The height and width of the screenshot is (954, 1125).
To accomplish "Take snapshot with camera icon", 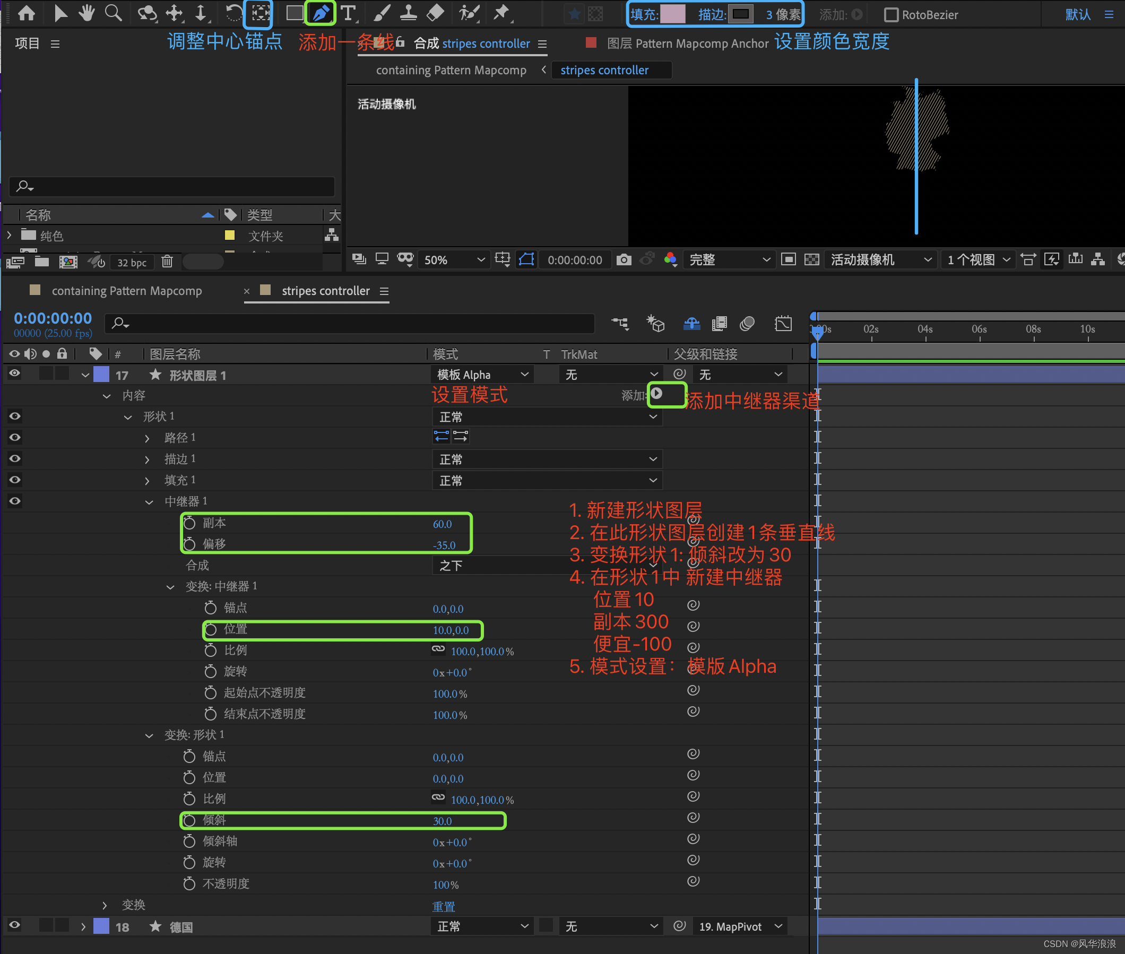I will tap(624, 259).
